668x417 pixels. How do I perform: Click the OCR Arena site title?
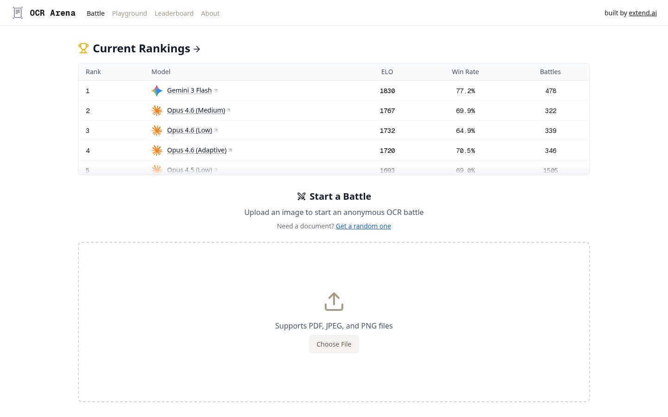52,13
